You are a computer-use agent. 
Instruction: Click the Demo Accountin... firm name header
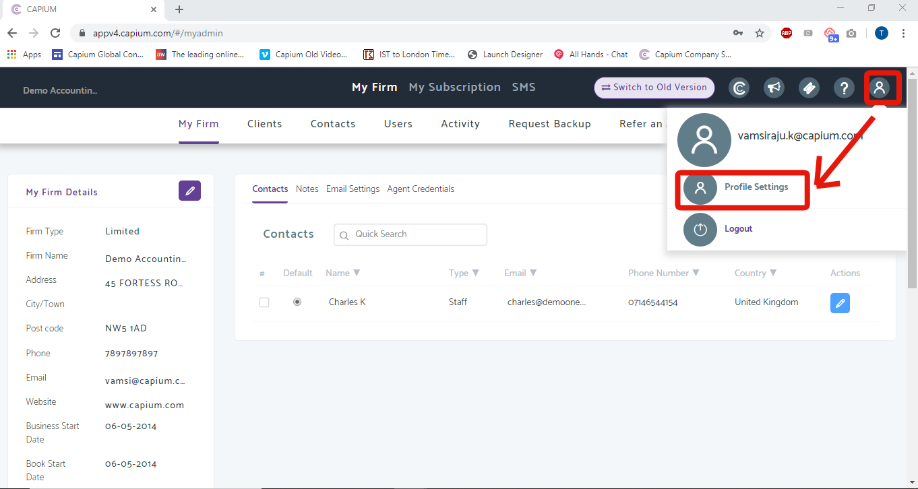(60, 90)
